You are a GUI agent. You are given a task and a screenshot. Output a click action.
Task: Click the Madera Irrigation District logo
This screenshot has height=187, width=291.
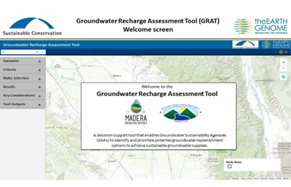136,112
